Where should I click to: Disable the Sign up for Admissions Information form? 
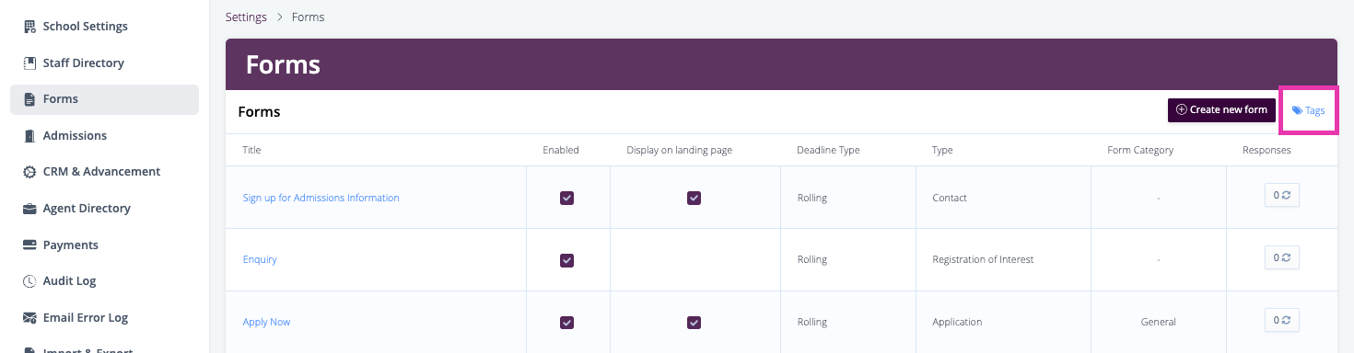pos(567,198)
